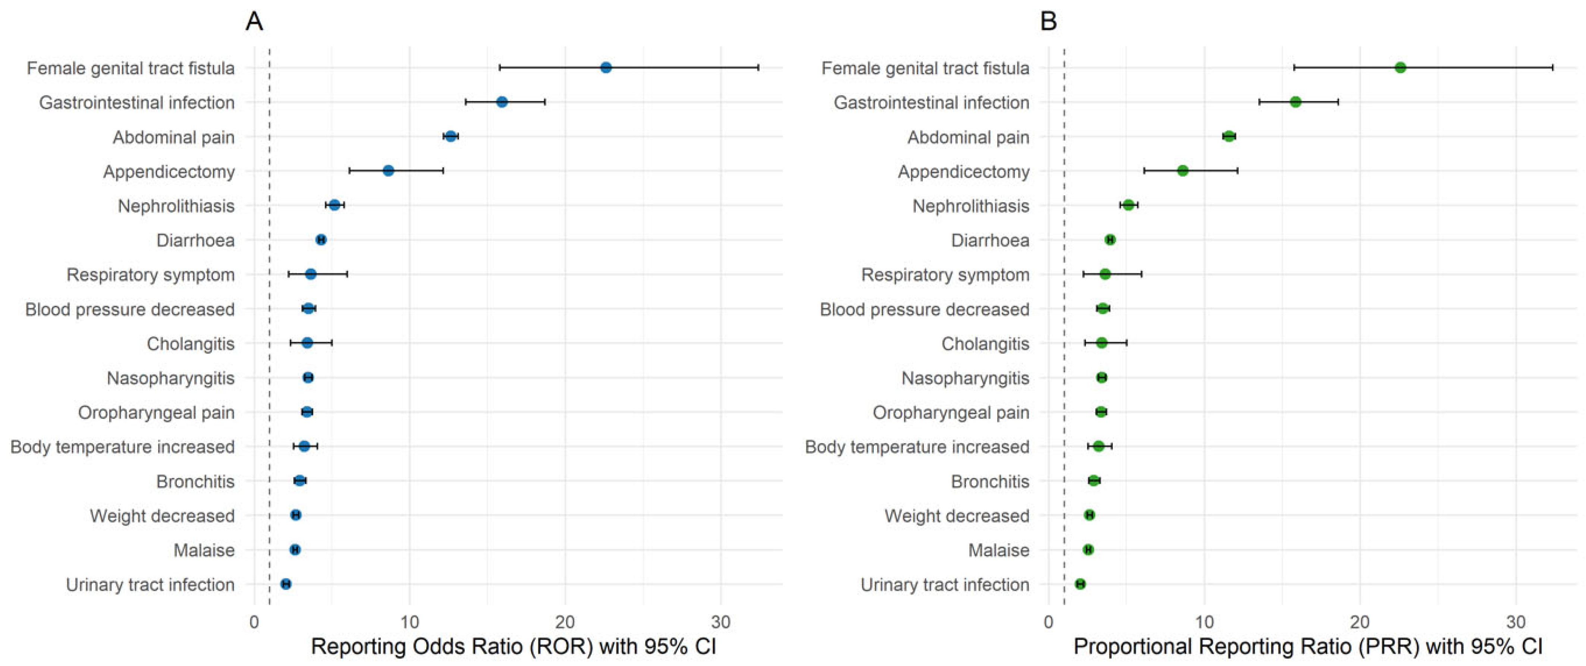Click the panel B letter label
The image size is (1586, 666).
[1049, 22]
